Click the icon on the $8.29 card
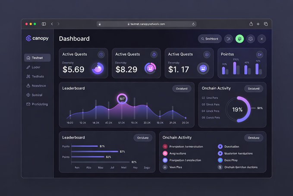The height and width of the screenshot is (196, 293). coord(154,55)
